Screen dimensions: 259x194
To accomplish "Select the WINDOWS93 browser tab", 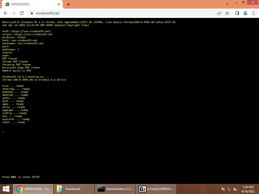I will coord(32,4).
